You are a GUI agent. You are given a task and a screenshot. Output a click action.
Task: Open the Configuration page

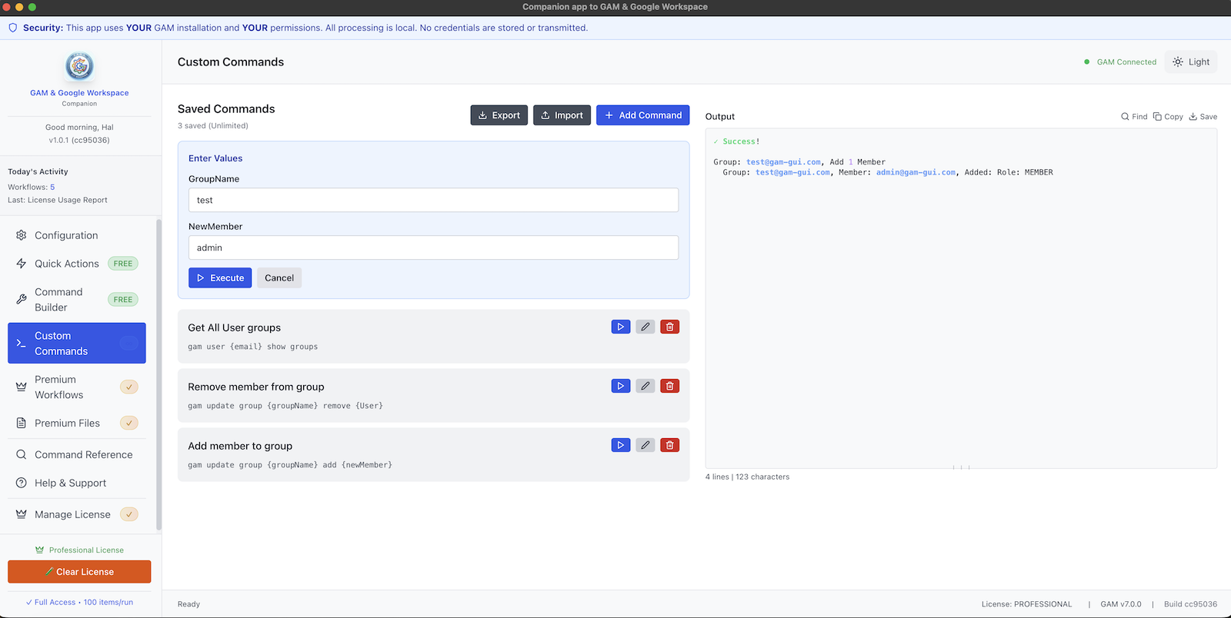pos(77,235)
